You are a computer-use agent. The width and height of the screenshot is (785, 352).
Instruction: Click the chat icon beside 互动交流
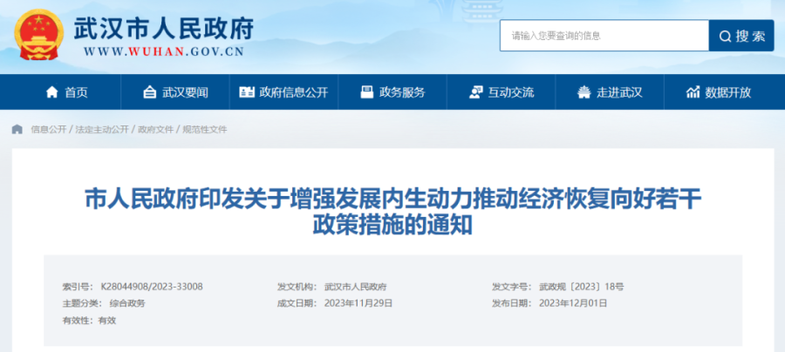pos(475,92)
